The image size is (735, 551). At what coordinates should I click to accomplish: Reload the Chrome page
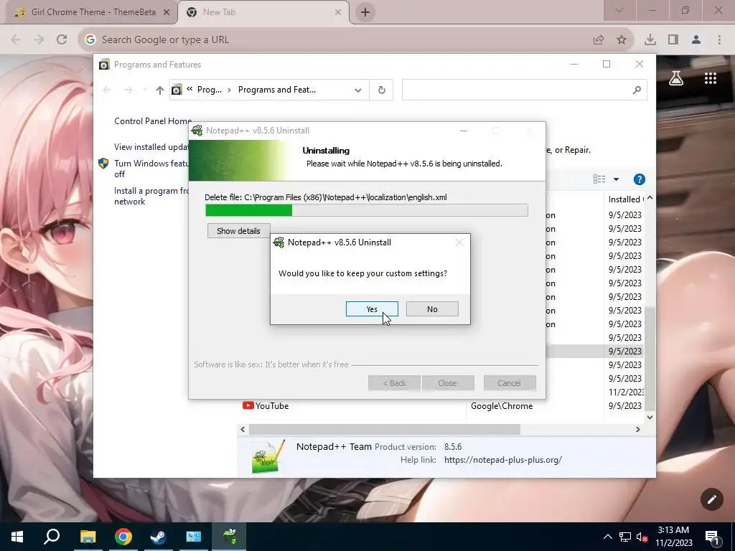click(62, 39)
